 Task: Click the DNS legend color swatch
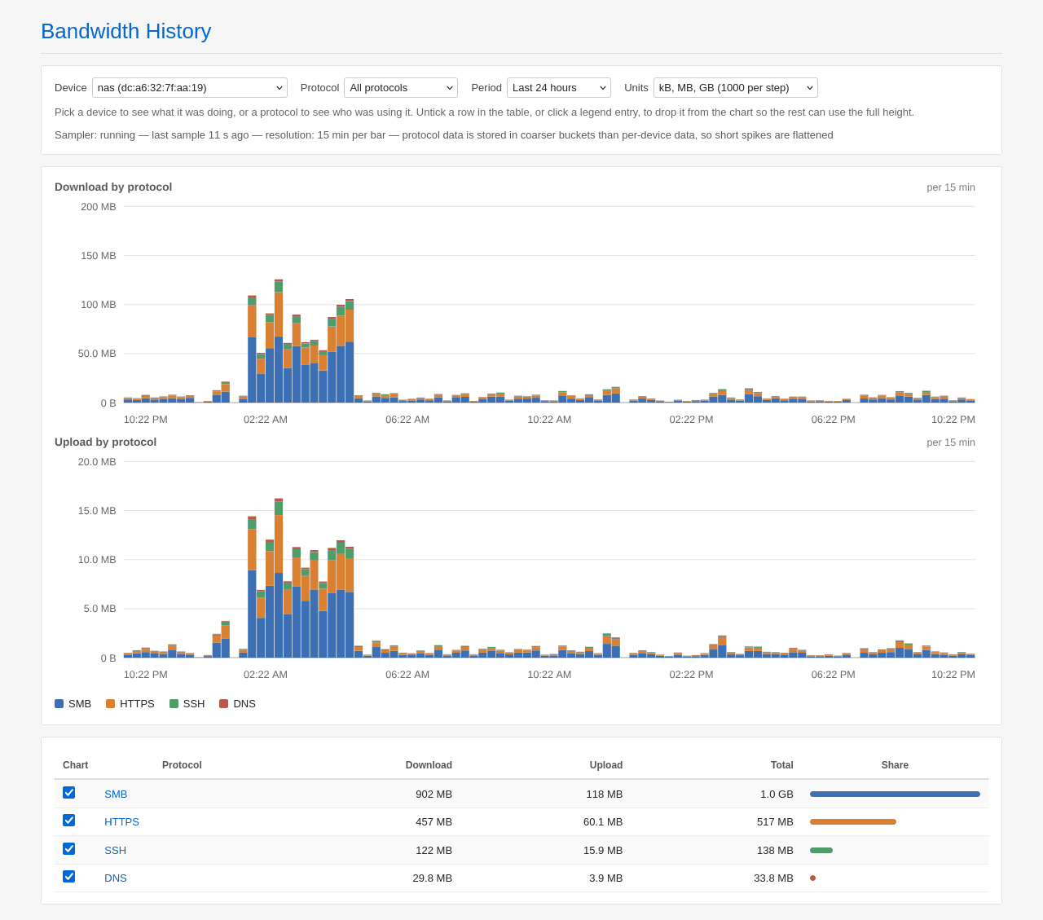tap(224, 704)
